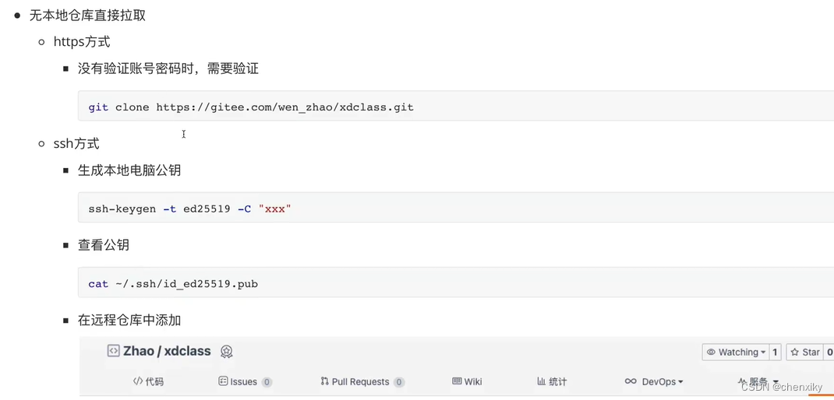
Task: Click the 统计 bar chart icon
Action: pyautogui.click(x=541, y=381)
